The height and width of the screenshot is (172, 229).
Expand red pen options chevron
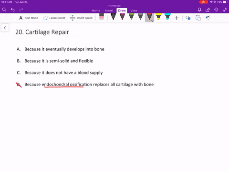click(x=152, y=21)
